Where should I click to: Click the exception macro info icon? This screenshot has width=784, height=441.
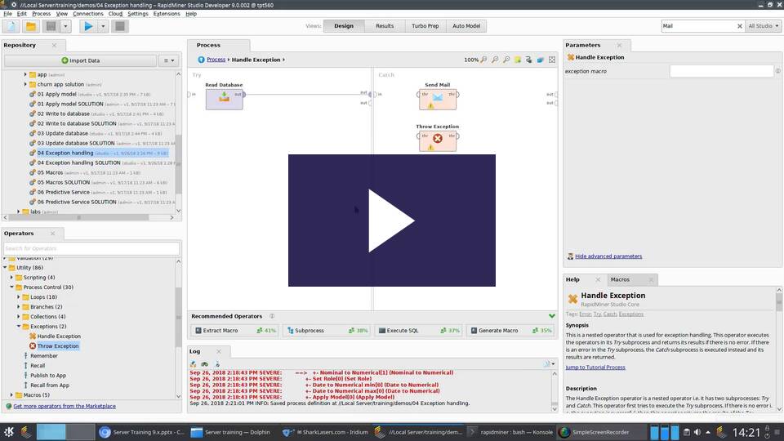778,71
